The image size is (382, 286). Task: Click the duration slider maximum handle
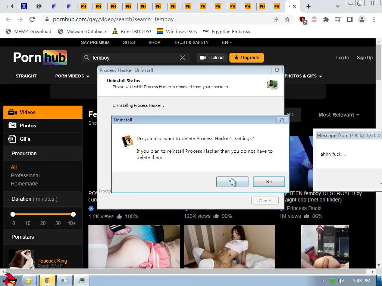click(73, 214)
